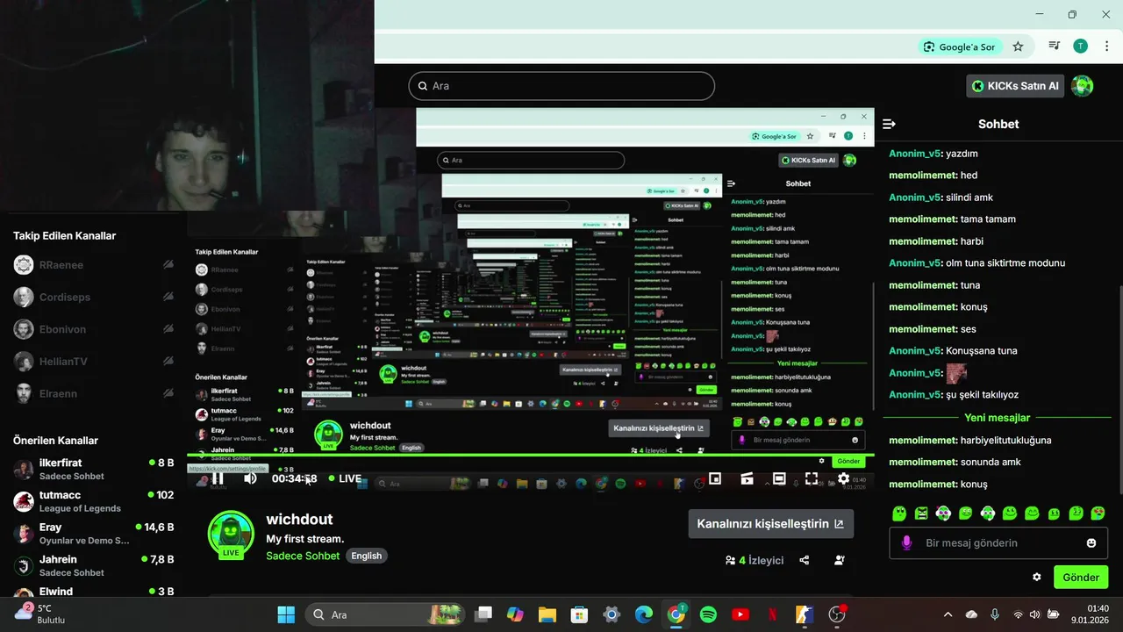Jump to LIVE indicator in player
Image resolution: width=1123 pixels, height=632 pixels.
345,478
